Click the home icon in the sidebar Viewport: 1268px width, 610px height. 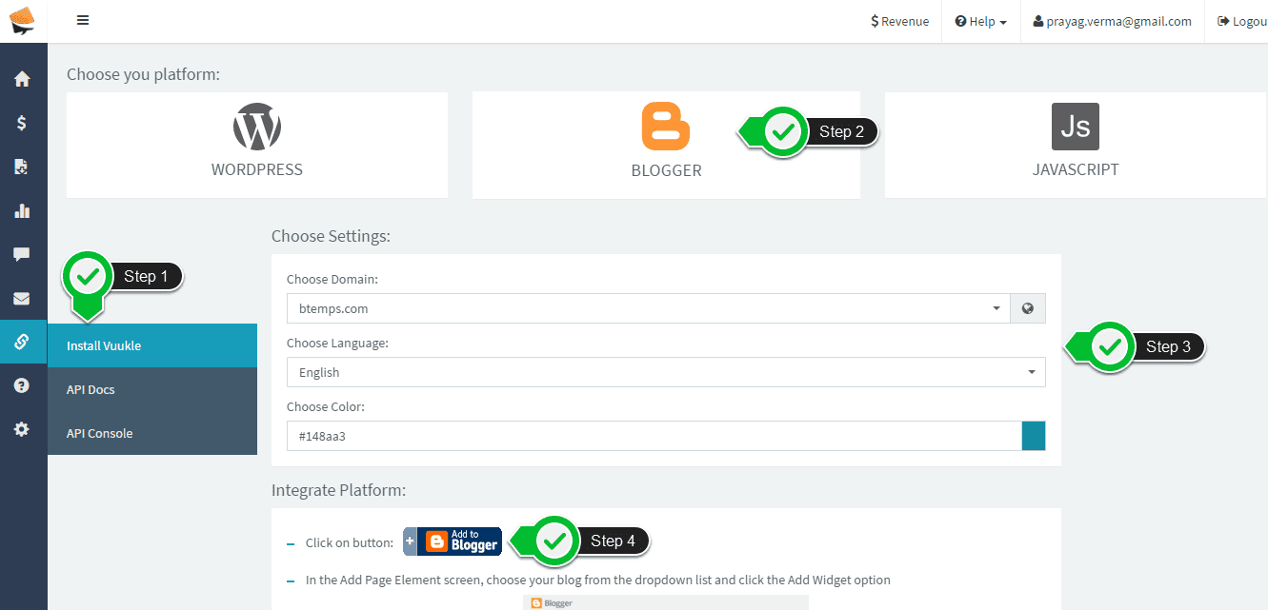click(x=22, y=80)
